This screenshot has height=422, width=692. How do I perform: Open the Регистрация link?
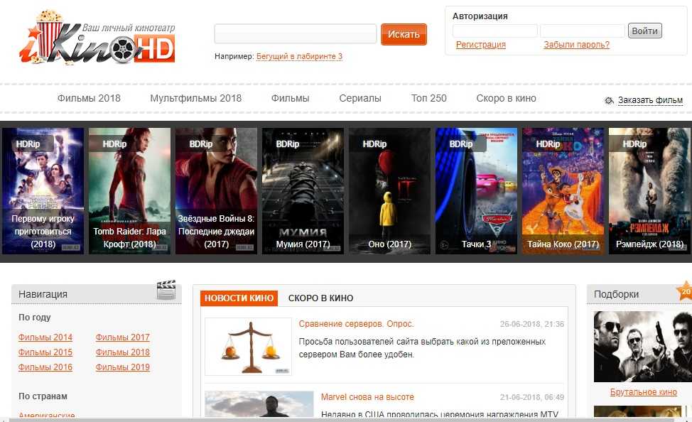click(x=480, y=45)
